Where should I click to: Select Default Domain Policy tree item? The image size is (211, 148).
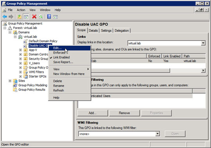tap(43, 41)
